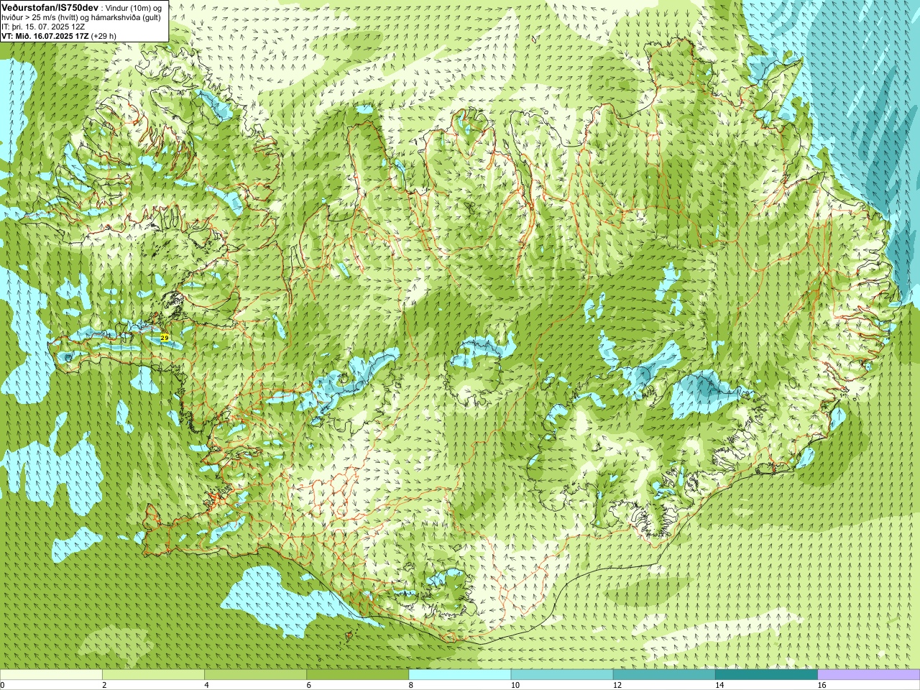Click the legend label '4'
The image size is (920, 690).
(206, 685)
